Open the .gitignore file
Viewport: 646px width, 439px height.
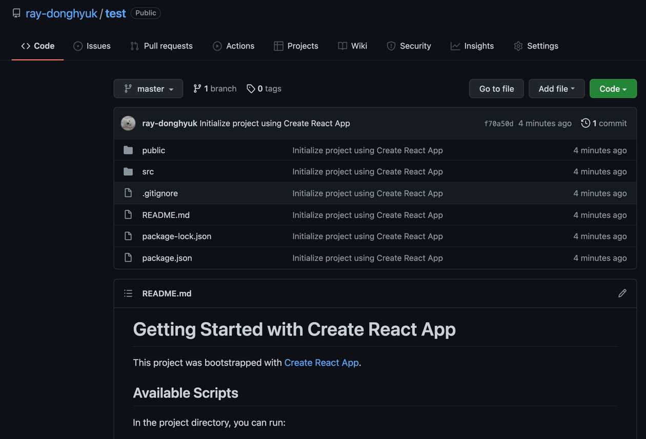(160, 193)
